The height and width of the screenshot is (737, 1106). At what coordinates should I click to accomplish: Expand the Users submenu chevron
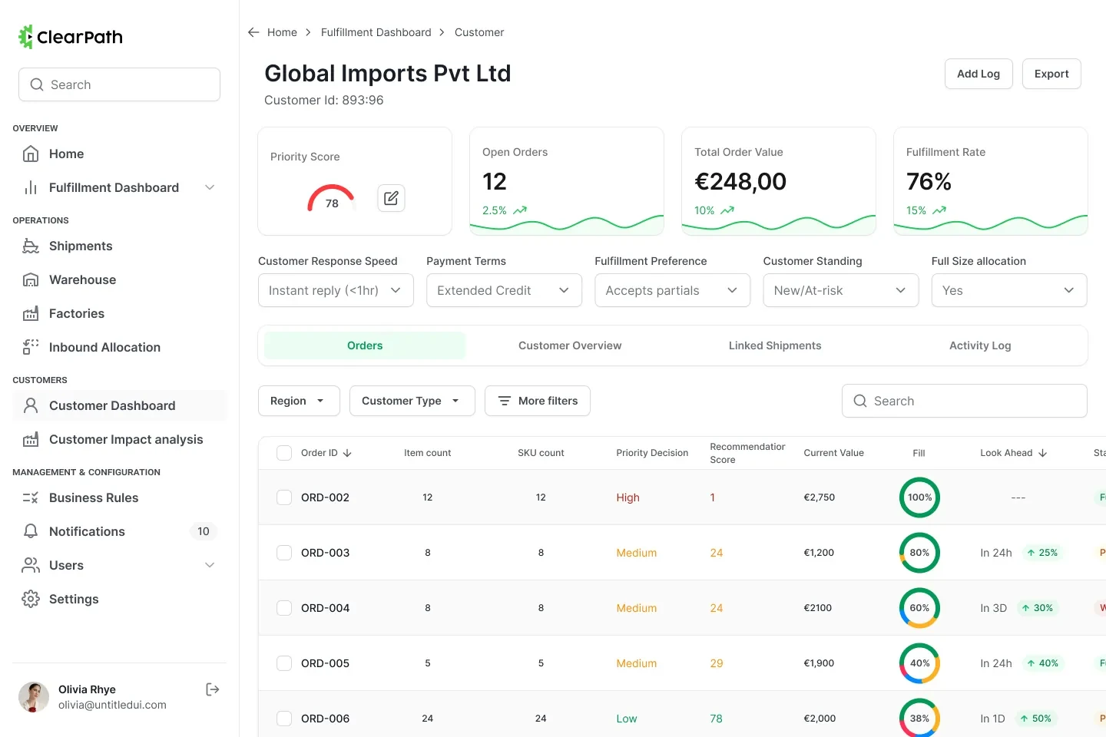tap(210, 565)
